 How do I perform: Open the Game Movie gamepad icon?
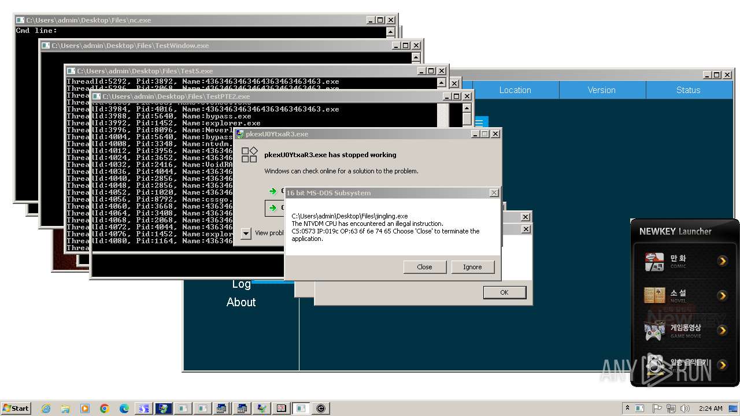click(x=654, y=330)
